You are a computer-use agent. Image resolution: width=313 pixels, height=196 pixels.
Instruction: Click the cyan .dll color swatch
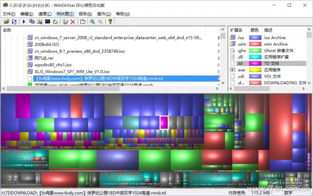(x=255, y=57)
